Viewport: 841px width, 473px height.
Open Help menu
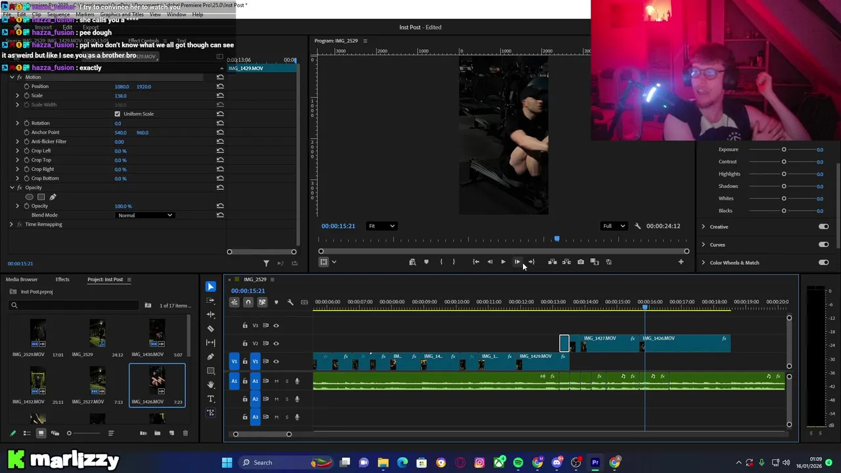pyautogui.click(x=198, y=14)
